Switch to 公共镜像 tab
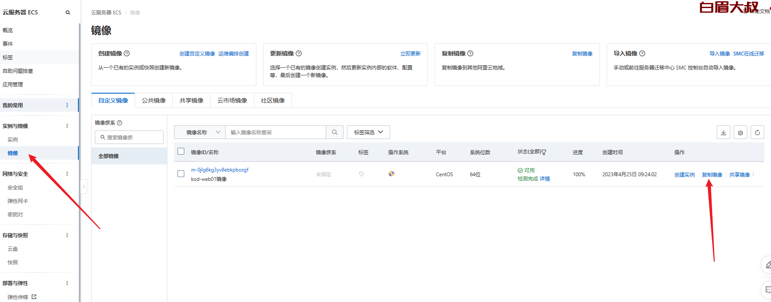771x302 pixels. pos(154,100)
